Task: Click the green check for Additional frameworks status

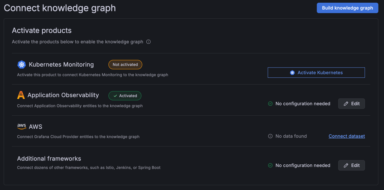Action: click(x=270, y=165)
